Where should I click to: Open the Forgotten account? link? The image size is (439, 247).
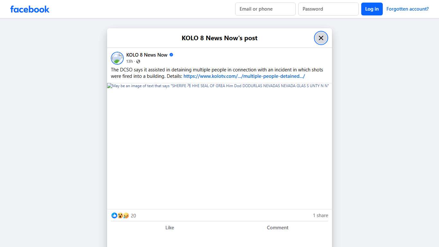click(x=407, y=9)
